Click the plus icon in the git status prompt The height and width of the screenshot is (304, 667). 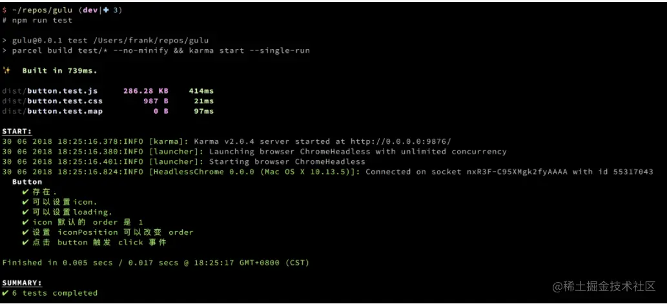click(x=106, y=10)
